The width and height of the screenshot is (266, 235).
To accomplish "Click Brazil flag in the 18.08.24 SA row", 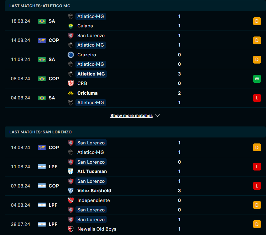I will tap(42, 21).
